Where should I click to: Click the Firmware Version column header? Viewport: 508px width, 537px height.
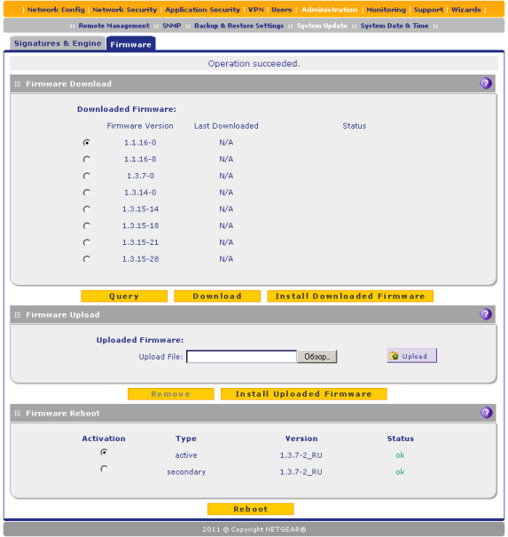pos(140,126)
